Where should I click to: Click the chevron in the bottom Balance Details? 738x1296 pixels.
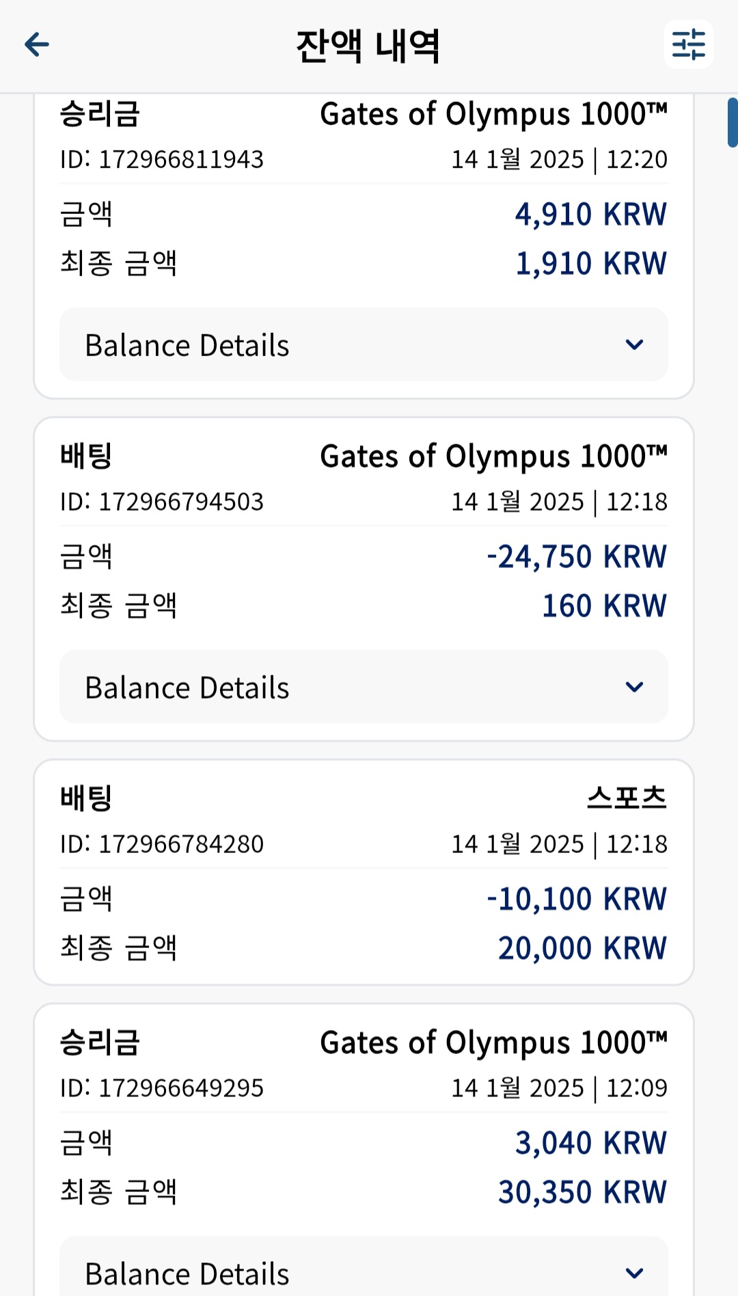pyautogui.click(x=635, y=1273)
